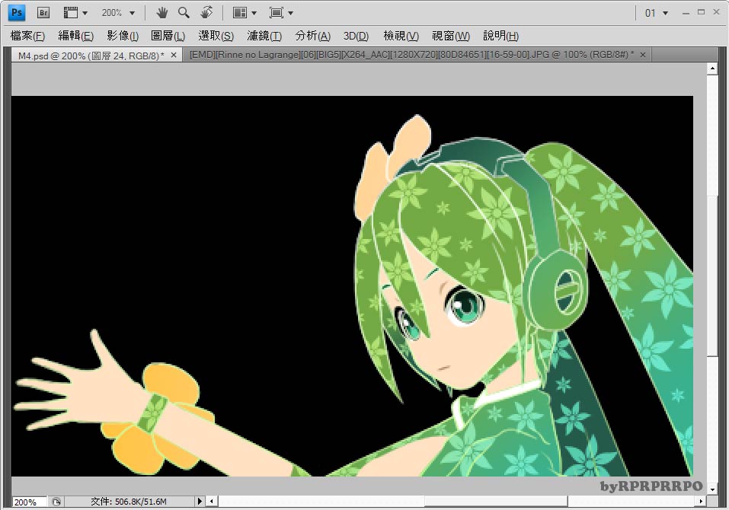Expand view extras dropdown arrow
The width and height of the screenshot is (729, 510).
point(85,13)
